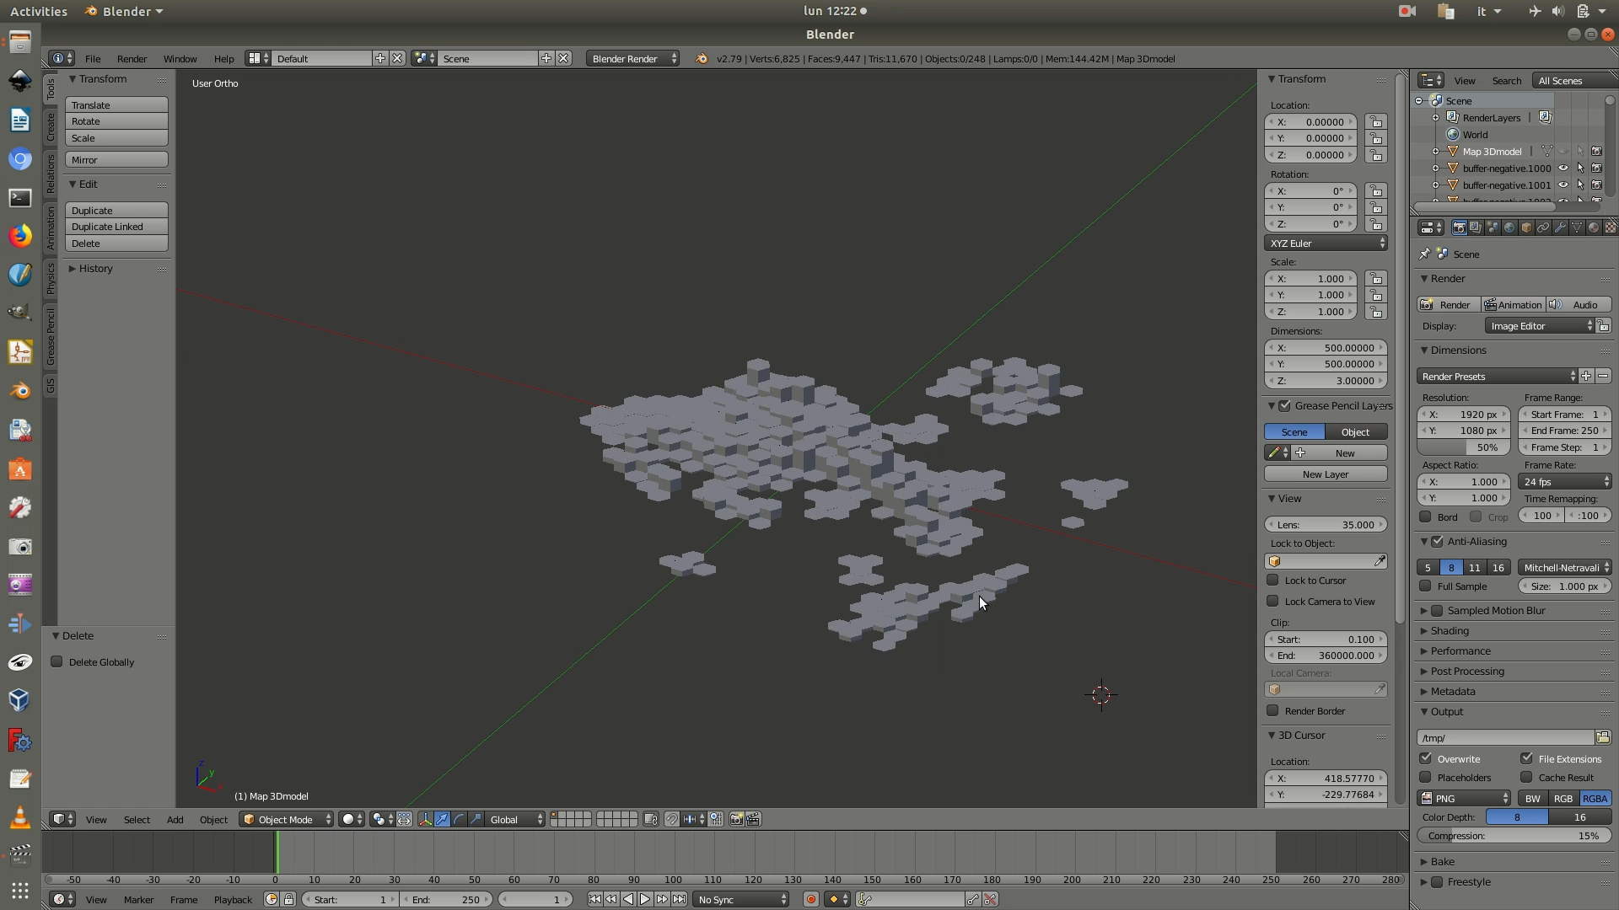Viewport: 1619px width, 910px height.
Task: Click the Mirror button
Action: pos(116,159)
